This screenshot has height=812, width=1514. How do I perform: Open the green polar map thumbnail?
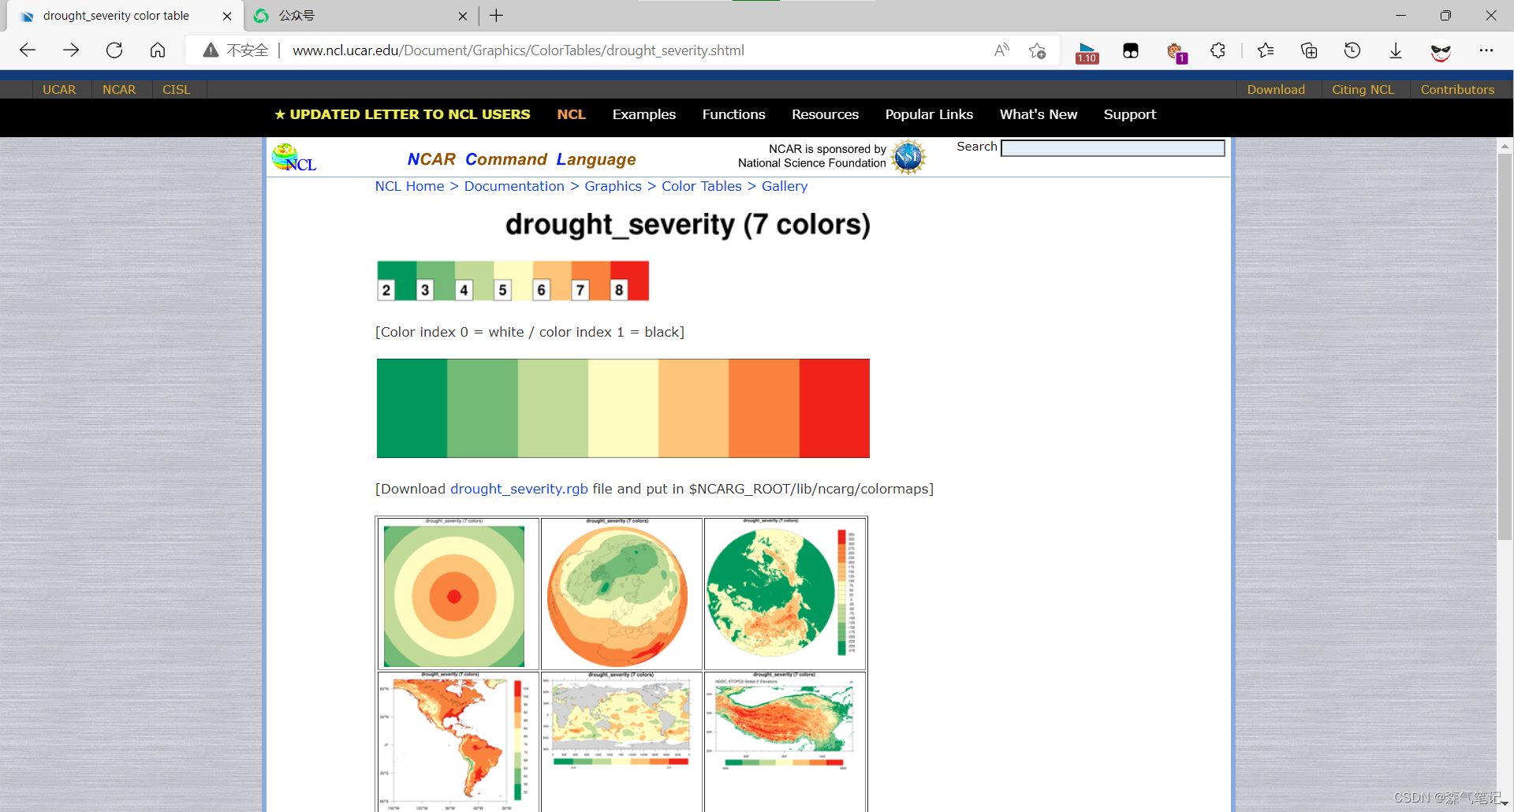(785, 594)
